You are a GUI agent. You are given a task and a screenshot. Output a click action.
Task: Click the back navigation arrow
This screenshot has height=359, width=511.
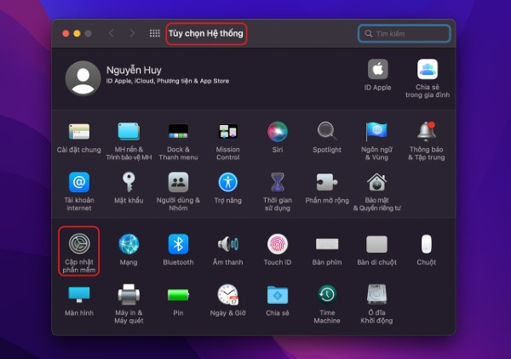pos(112,33)
